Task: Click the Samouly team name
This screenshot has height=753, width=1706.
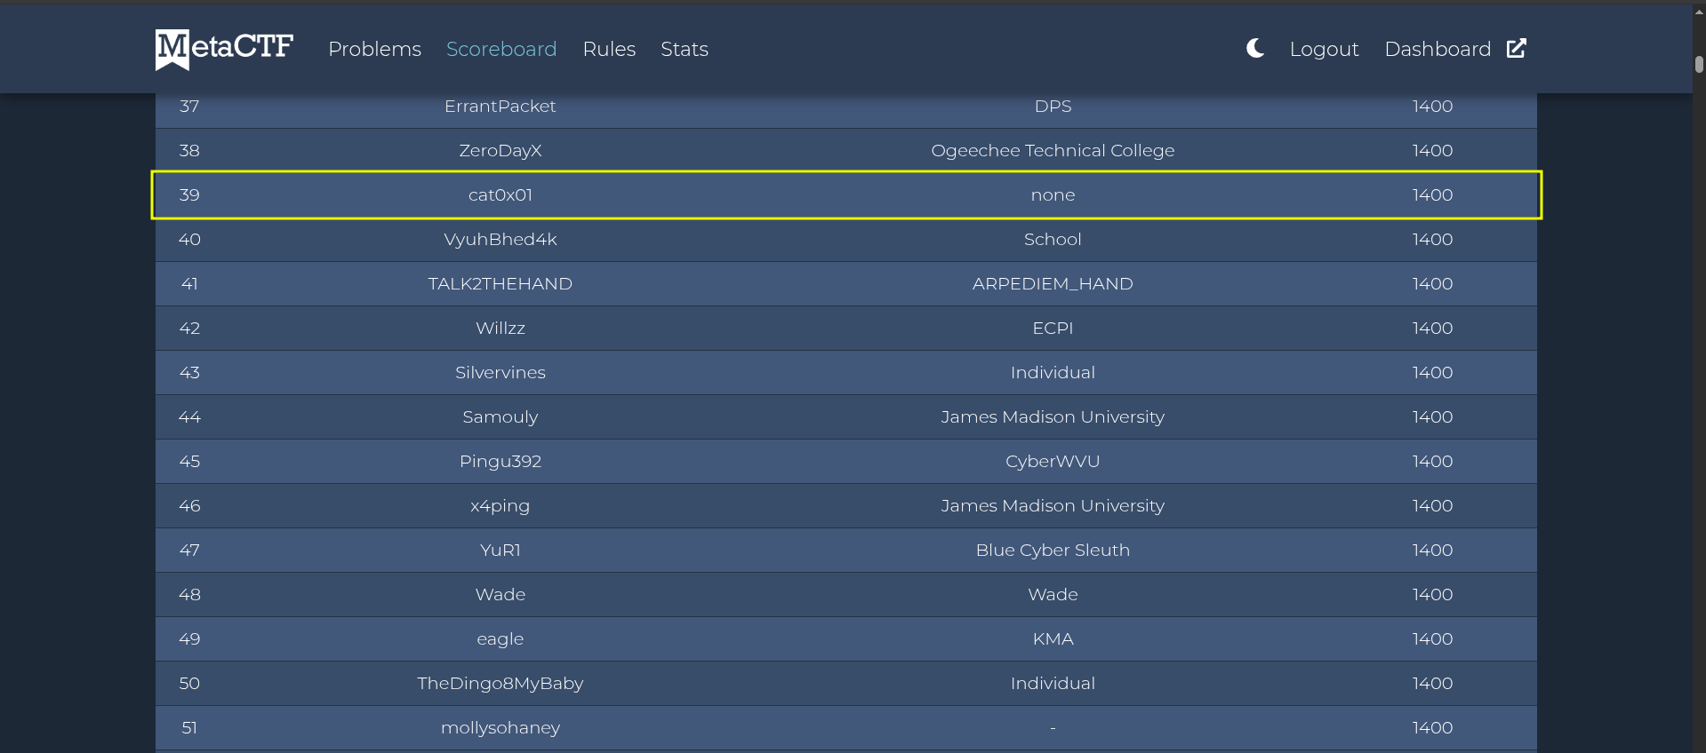Action: pos(501,417)
